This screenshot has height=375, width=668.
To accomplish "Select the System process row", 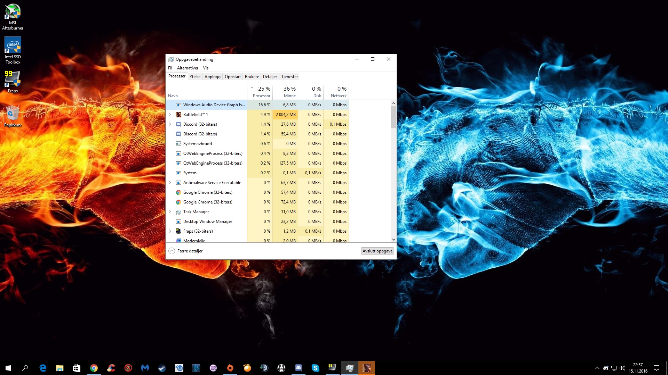I will tap(257, 173).
